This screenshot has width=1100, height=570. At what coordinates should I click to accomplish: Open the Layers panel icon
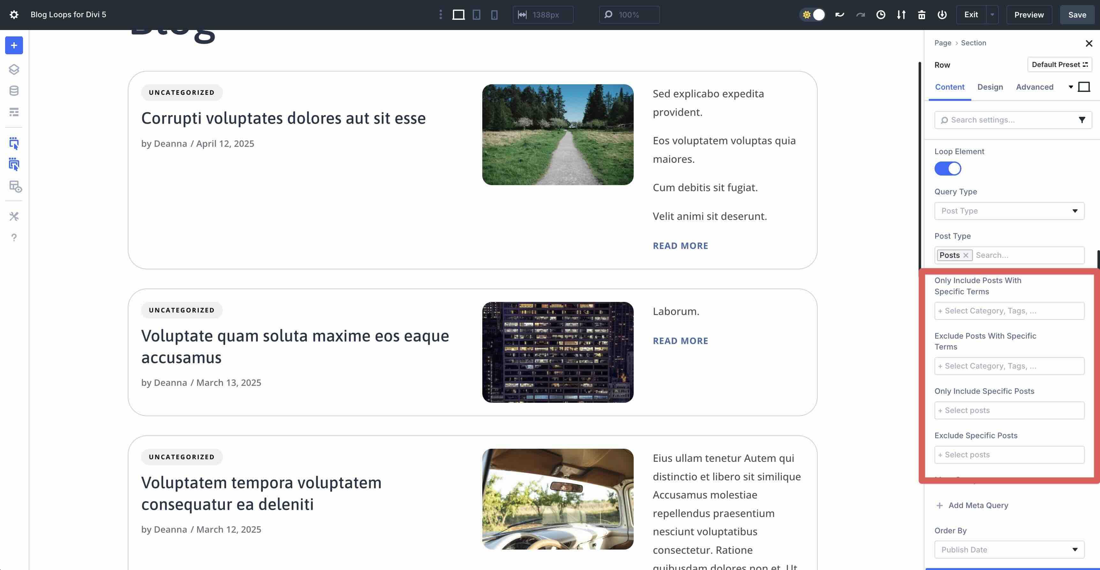point(14,70)
